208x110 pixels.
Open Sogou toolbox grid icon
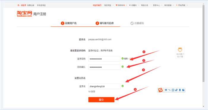pos(183,90)
